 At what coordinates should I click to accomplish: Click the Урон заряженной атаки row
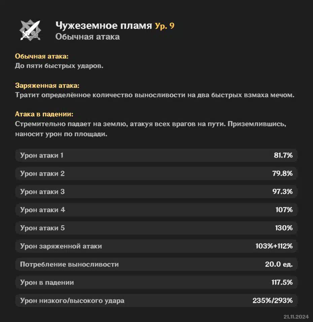tap(156, 246)
